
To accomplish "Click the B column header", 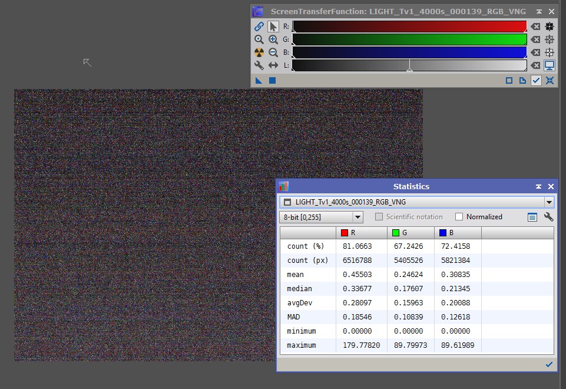I will [x=458, y=233].
